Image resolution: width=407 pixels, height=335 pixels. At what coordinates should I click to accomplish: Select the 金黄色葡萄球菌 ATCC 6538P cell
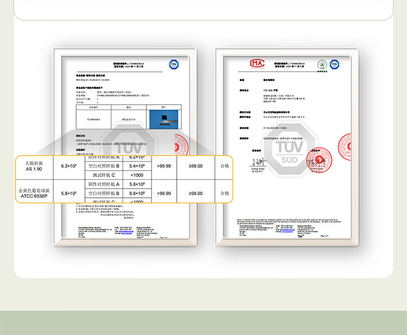pyautogui.click(x=34, y=194)
